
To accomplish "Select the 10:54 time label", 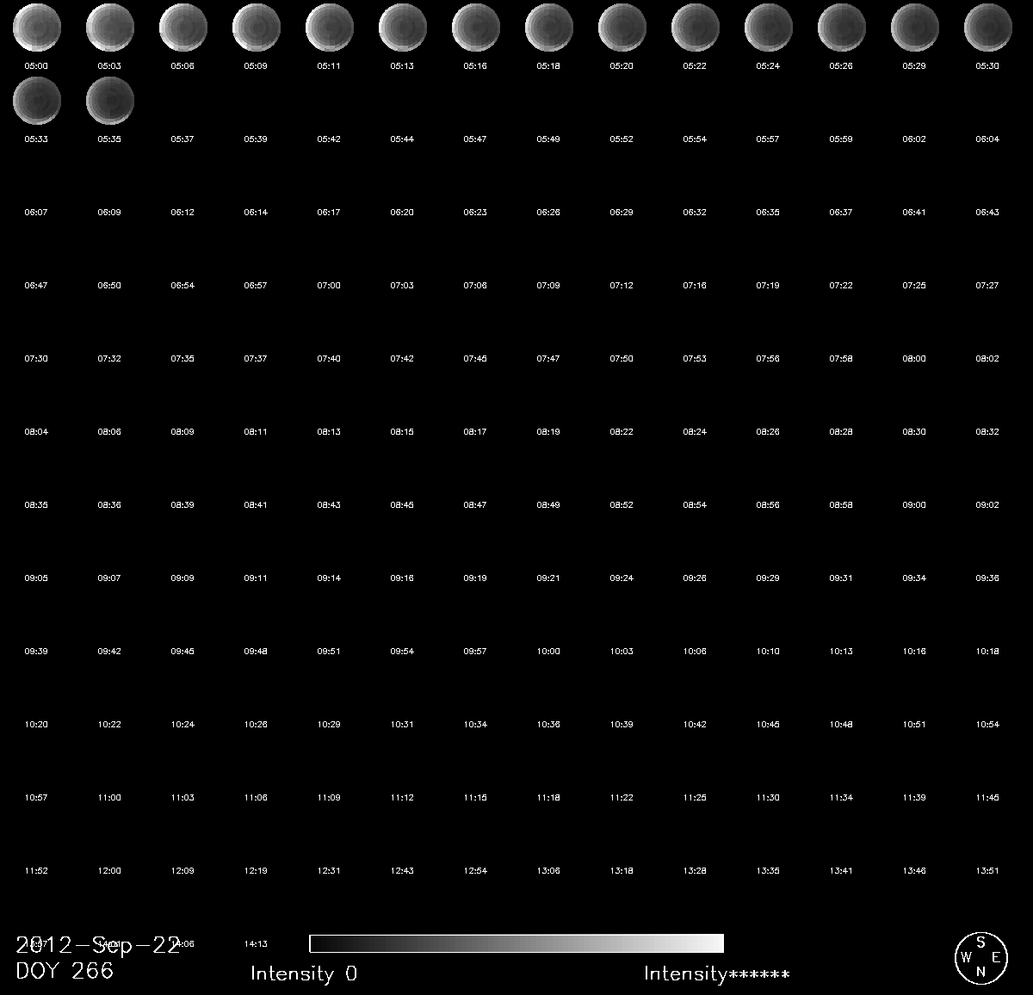I will (x=987, y=724).
